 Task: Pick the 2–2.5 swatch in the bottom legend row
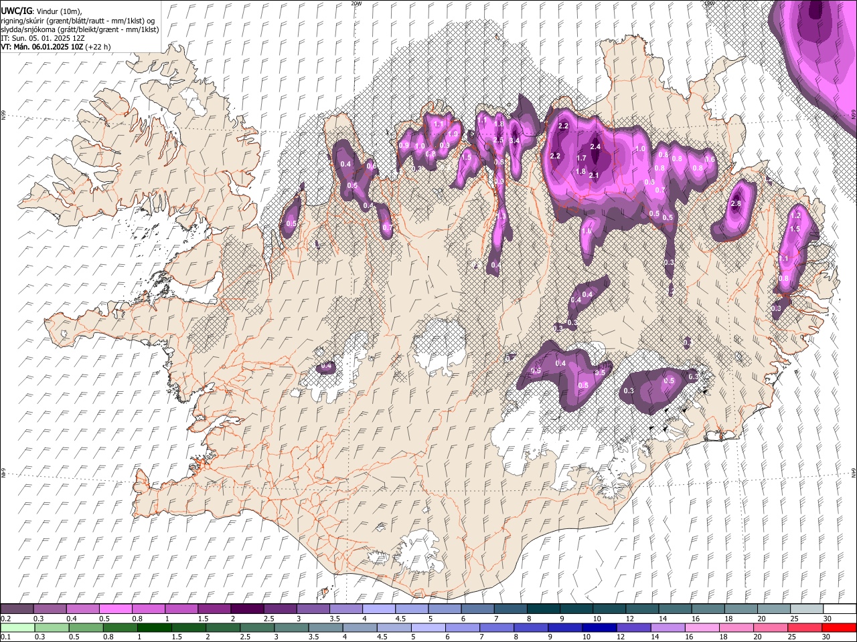[x=223, y=627]
